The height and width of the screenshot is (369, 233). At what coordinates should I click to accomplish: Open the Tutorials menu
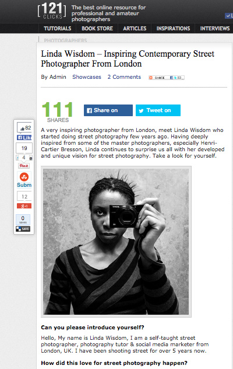pyautogui.click(x=57, y=29)
